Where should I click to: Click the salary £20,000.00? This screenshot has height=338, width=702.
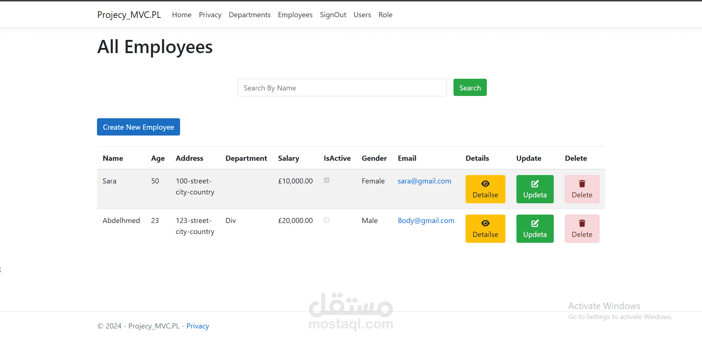coord(295,220)
